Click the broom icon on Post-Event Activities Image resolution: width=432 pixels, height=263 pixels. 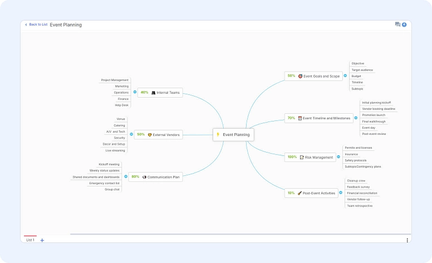(x=300, y=193)
